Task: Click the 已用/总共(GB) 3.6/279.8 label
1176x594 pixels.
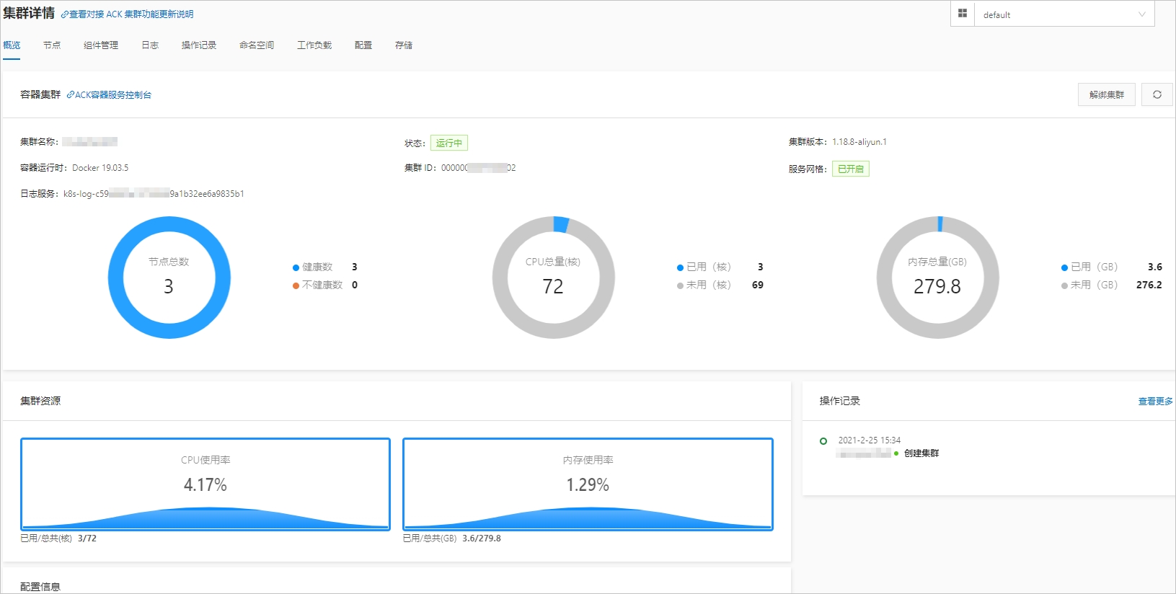Action: 451,538
